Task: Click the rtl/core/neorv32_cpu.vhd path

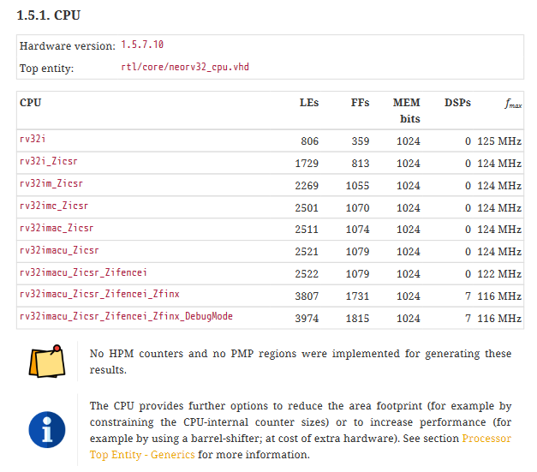Action: click(185, 68)
